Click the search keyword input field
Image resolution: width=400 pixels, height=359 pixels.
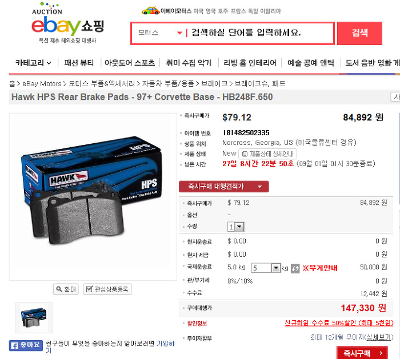[259, 33]
